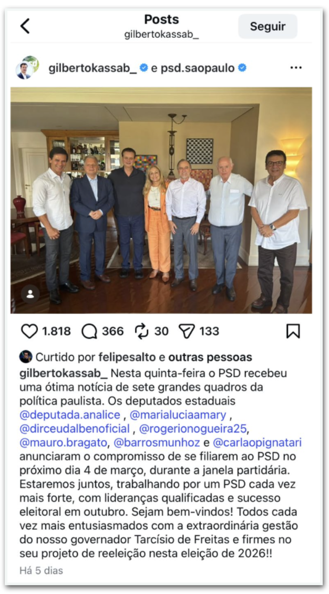Open the @dirceudalbenoficial mention
Viewport: 329px width, 594px height.
[x=75, y=429]
